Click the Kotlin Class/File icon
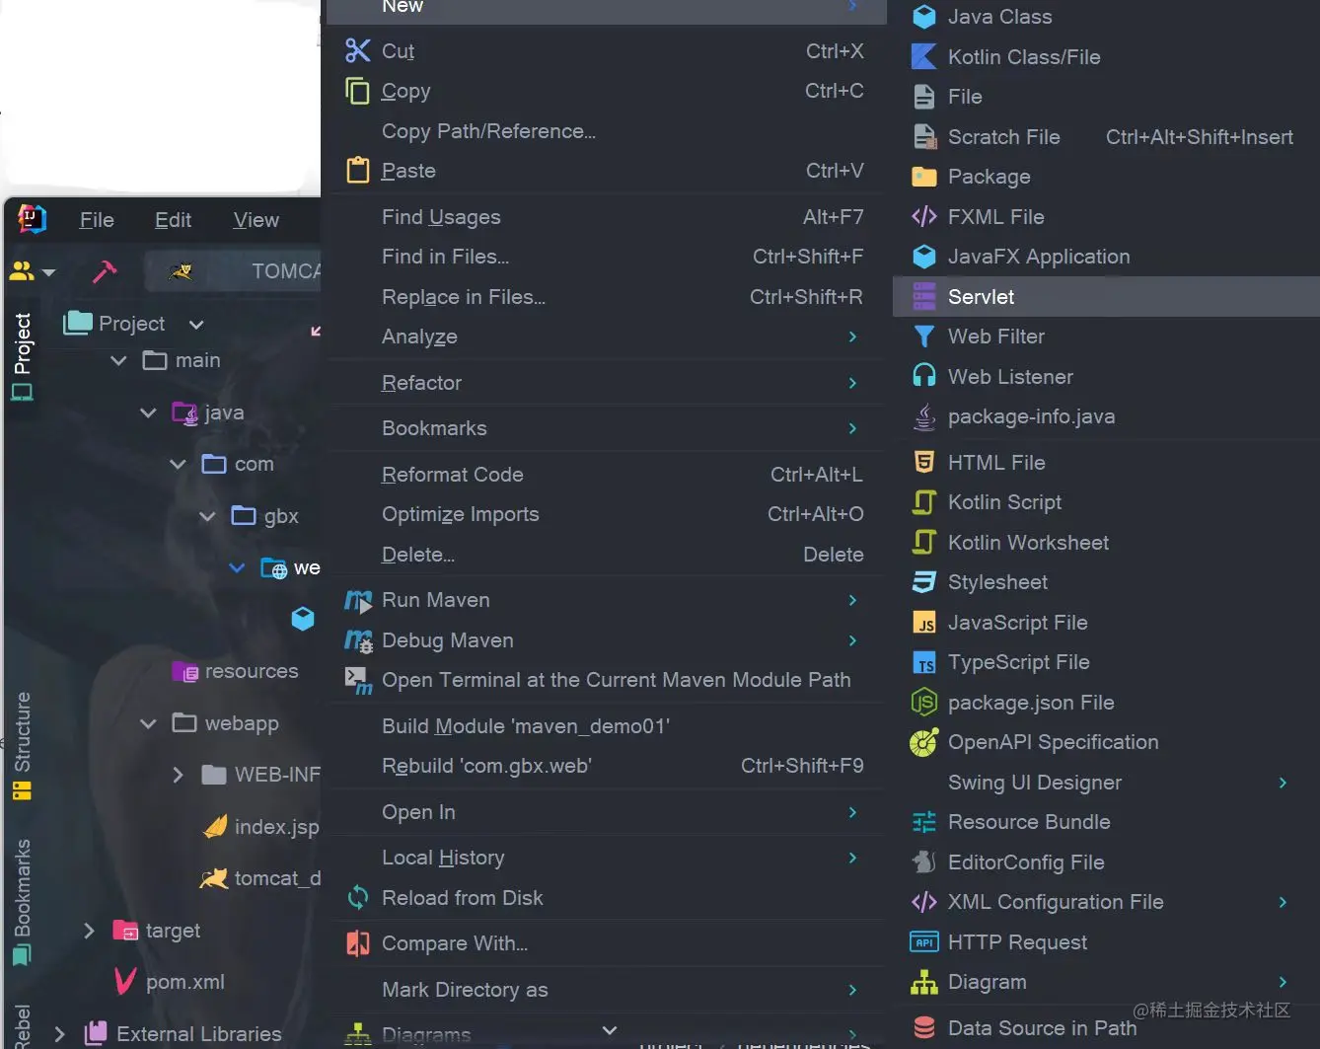1320x1049 pixels. point(923,57)
